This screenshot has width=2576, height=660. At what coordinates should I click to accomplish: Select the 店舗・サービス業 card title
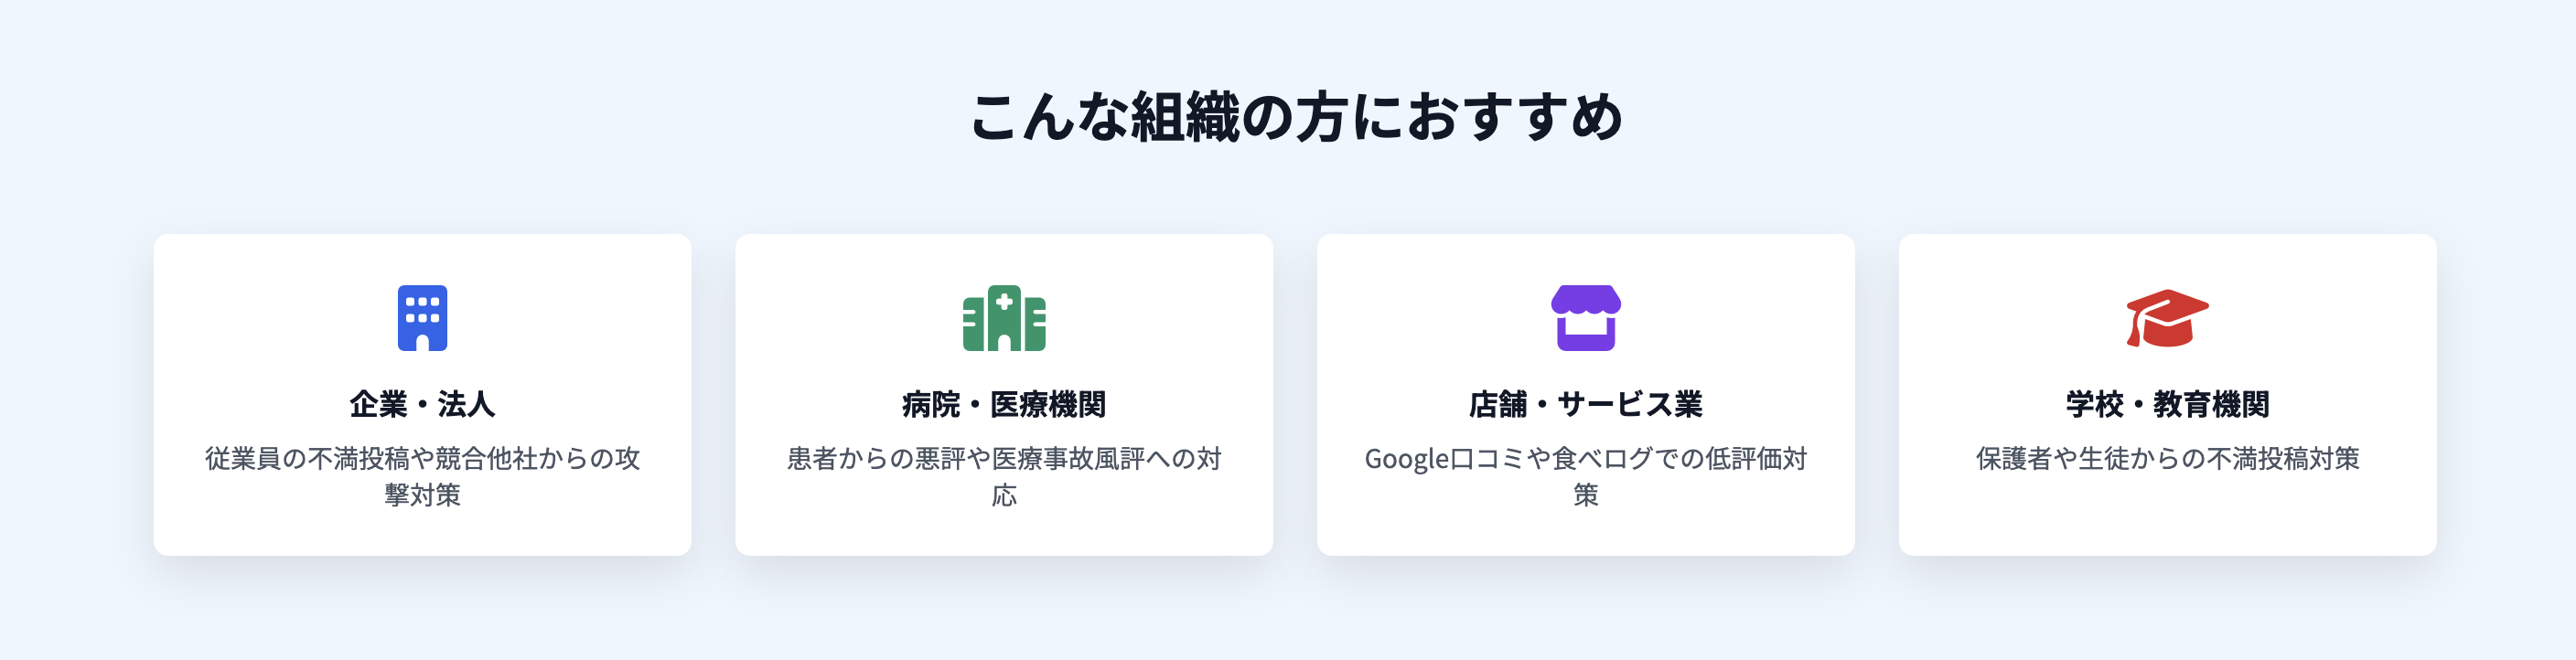[x=1585, y=404]
